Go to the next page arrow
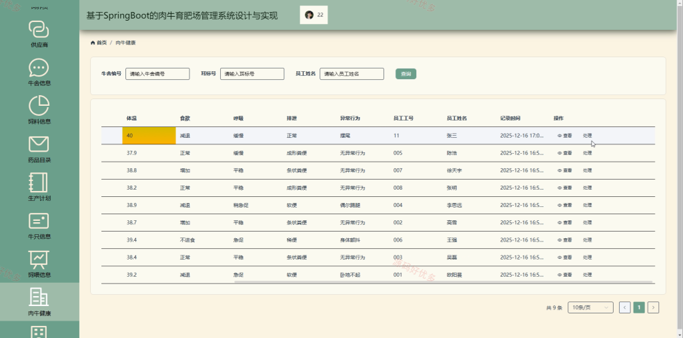 click(653, 307)
